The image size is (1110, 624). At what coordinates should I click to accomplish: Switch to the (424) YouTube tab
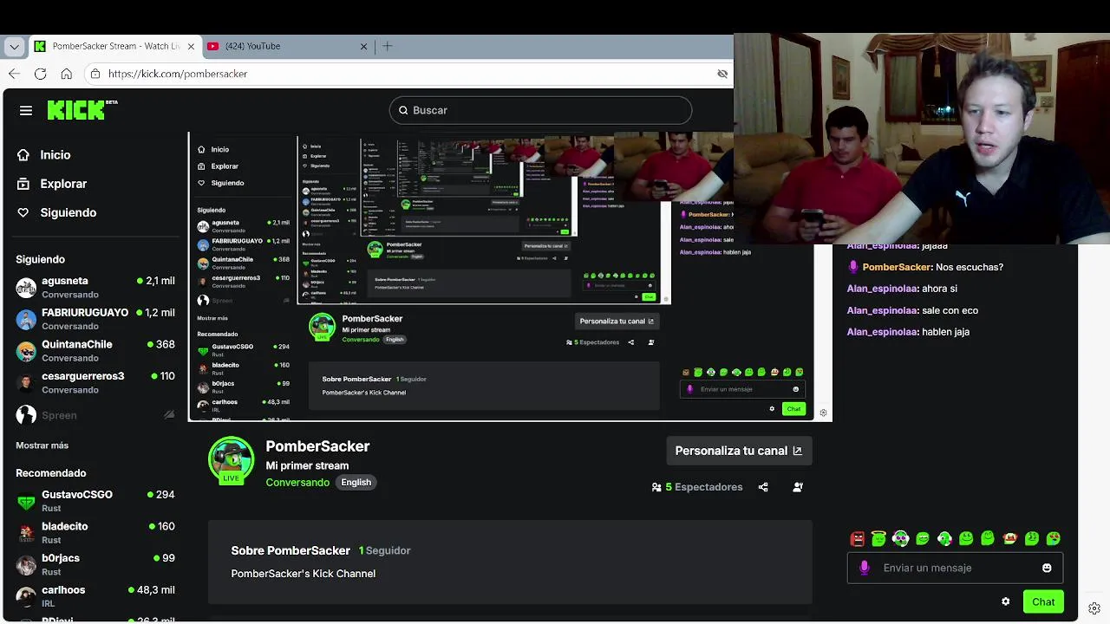pyautogui.click(x=288, y=46)
